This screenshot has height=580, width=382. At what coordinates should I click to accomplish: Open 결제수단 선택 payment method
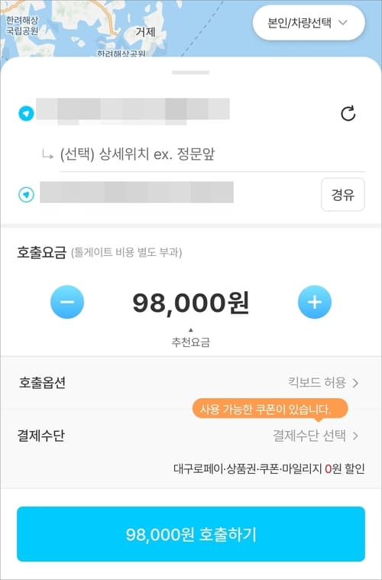(191, 436)
